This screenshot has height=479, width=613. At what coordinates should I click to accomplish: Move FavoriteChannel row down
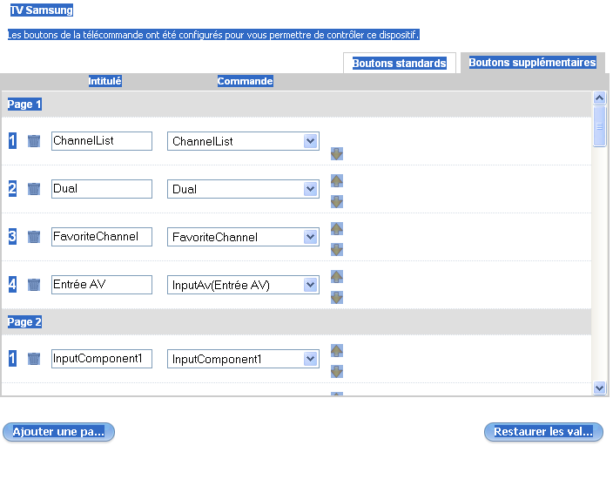coord(337,250)
